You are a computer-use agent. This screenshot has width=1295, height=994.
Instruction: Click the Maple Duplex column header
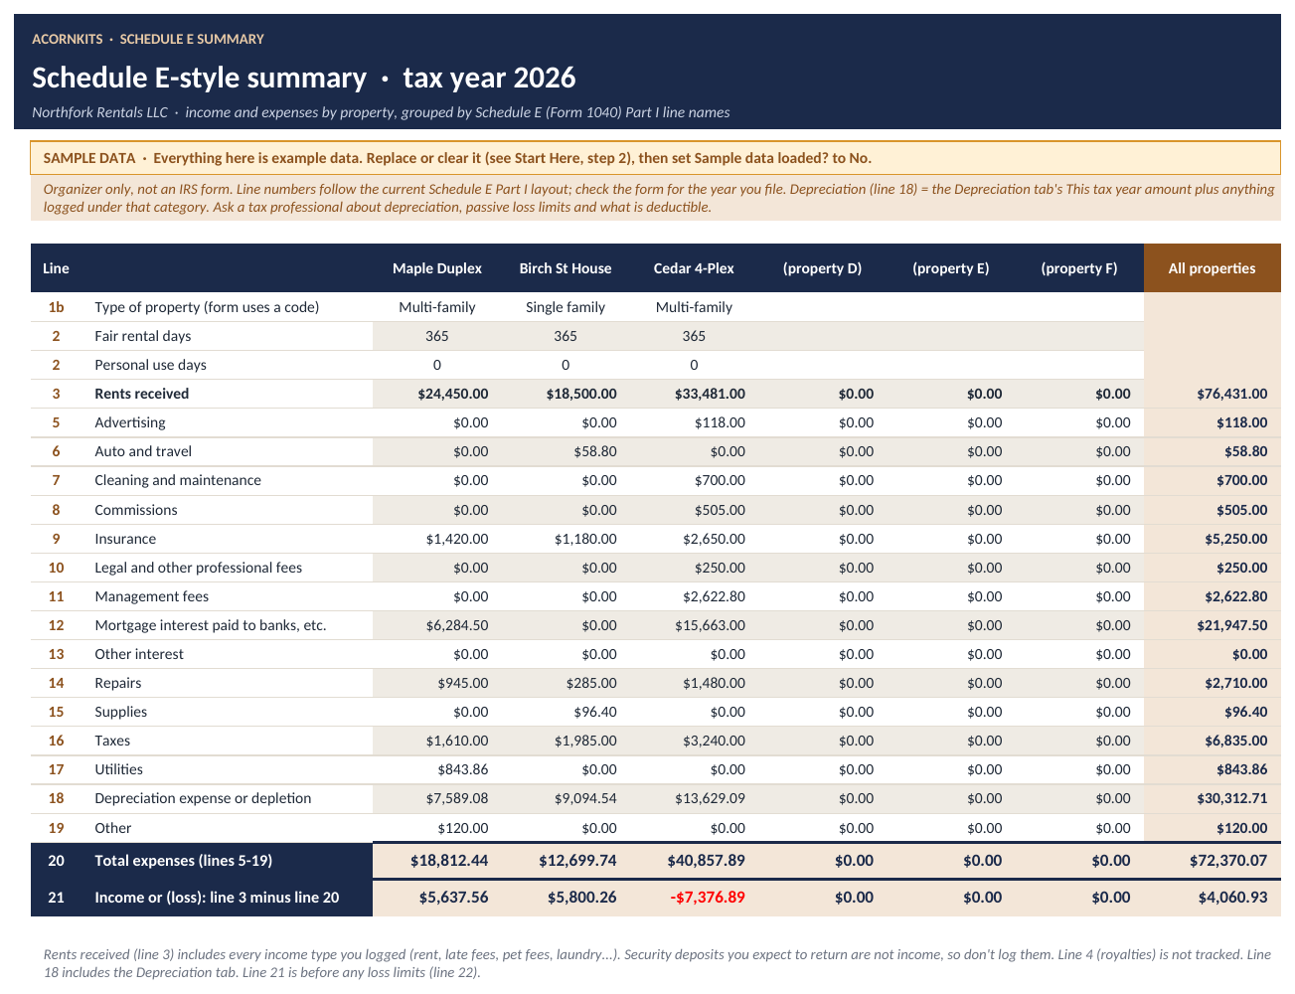[437, 268]
